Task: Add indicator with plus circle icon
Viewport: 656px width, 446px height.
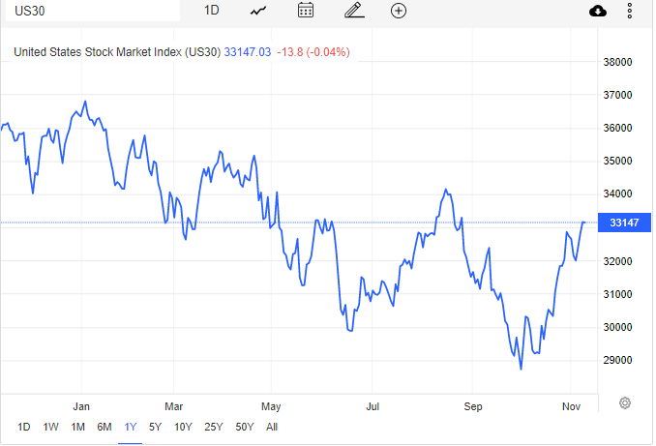Action: (399, 11)
